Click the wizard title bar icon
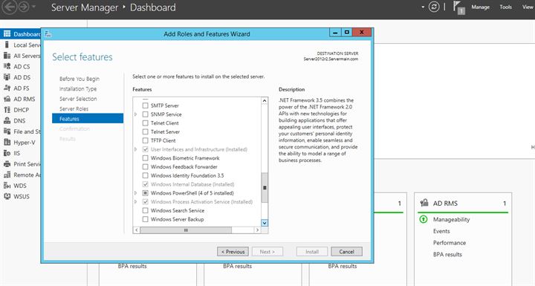The height and width of the screenshot is (286, 535). click(x=48, y=33)
